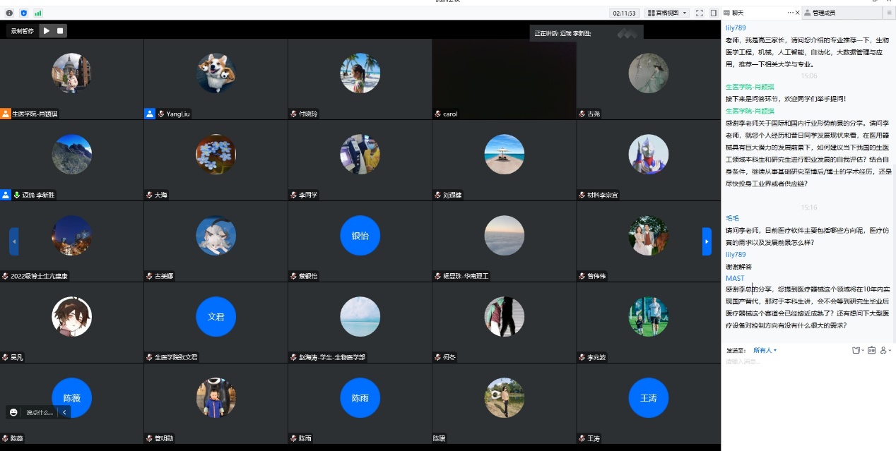
Task: Enter full screen mode icon
Action: [x=700, y=13]
